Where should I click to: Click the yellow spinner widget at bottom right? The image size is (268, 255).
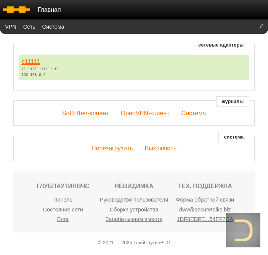(243, 230)
